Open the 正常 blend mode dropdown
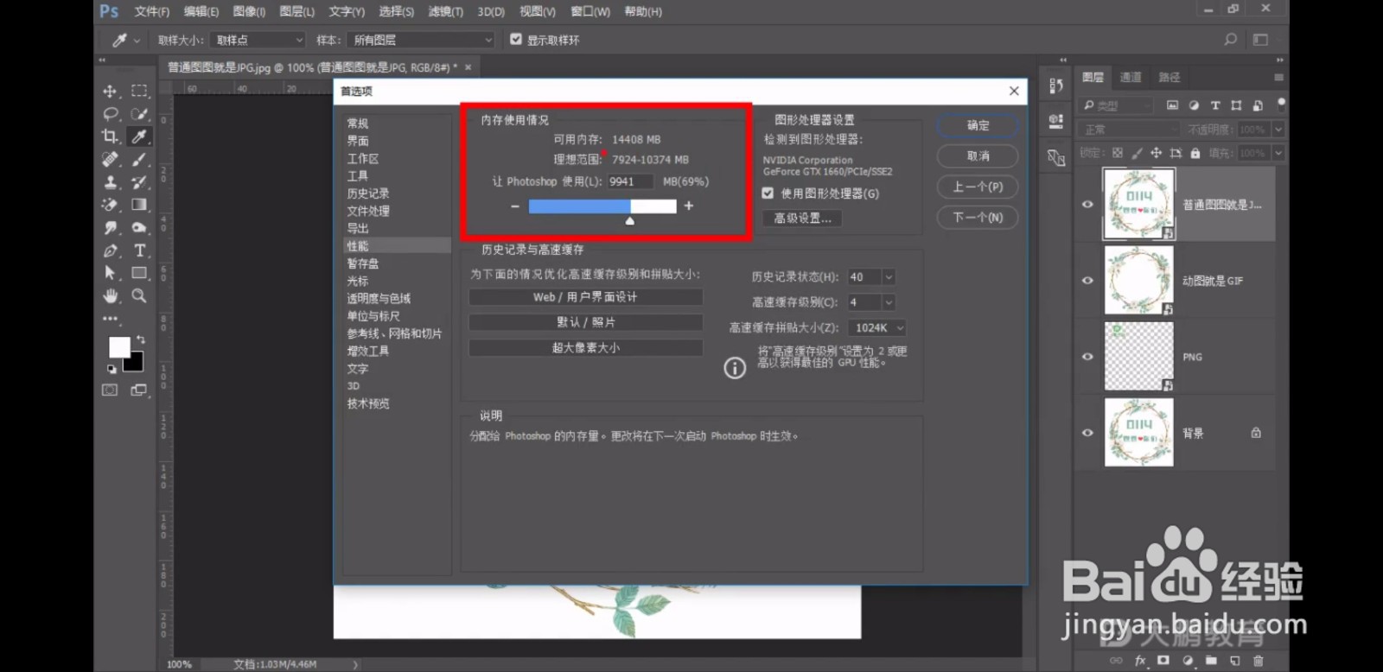Image resolution: width=1383 pixels, height=672 pixels. 1130,130
